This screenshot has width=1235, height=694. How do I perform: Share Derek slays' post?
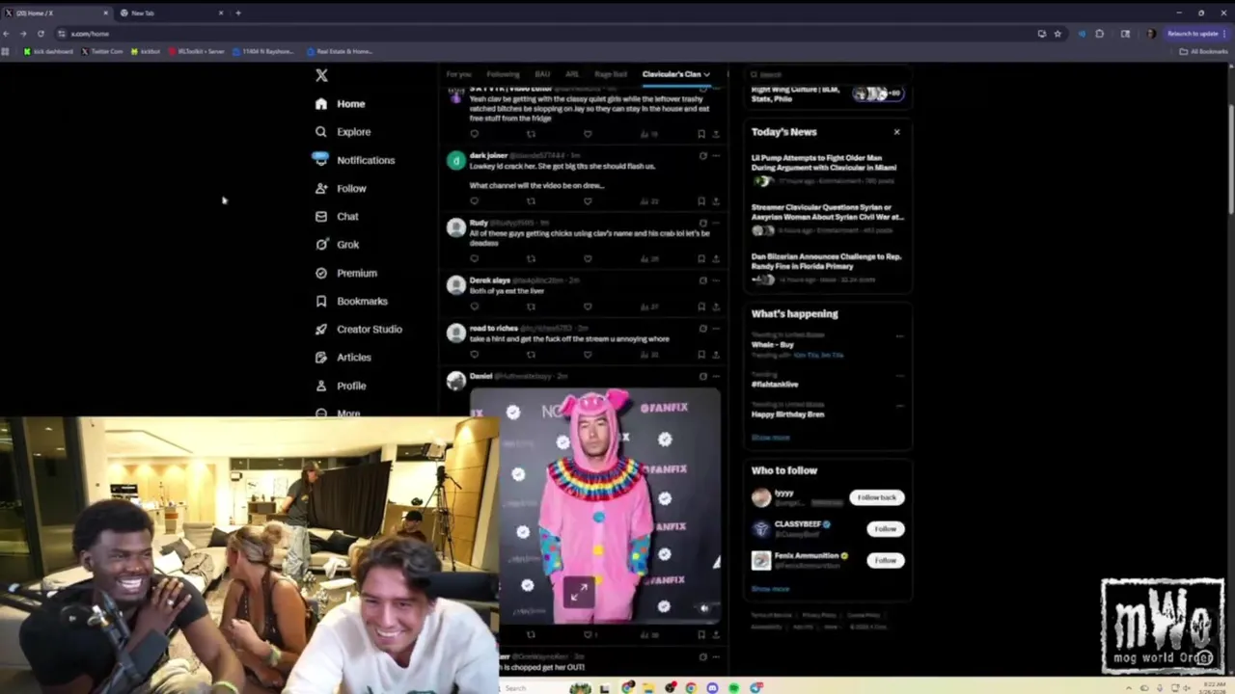pos(716,307)
